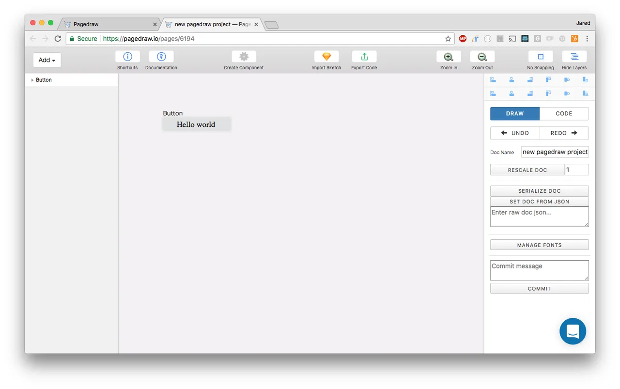The height and width of the screenshot is (389, 620).
Task: Click SET DOC FROM JSON button
Action: [540, 202]
